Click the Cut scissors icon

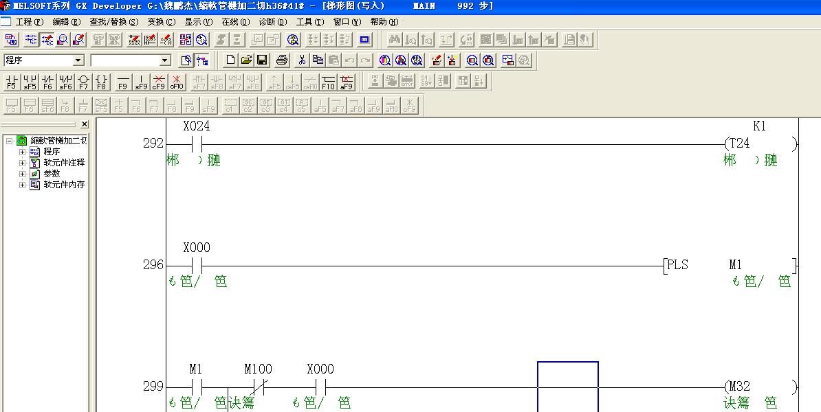301,60
